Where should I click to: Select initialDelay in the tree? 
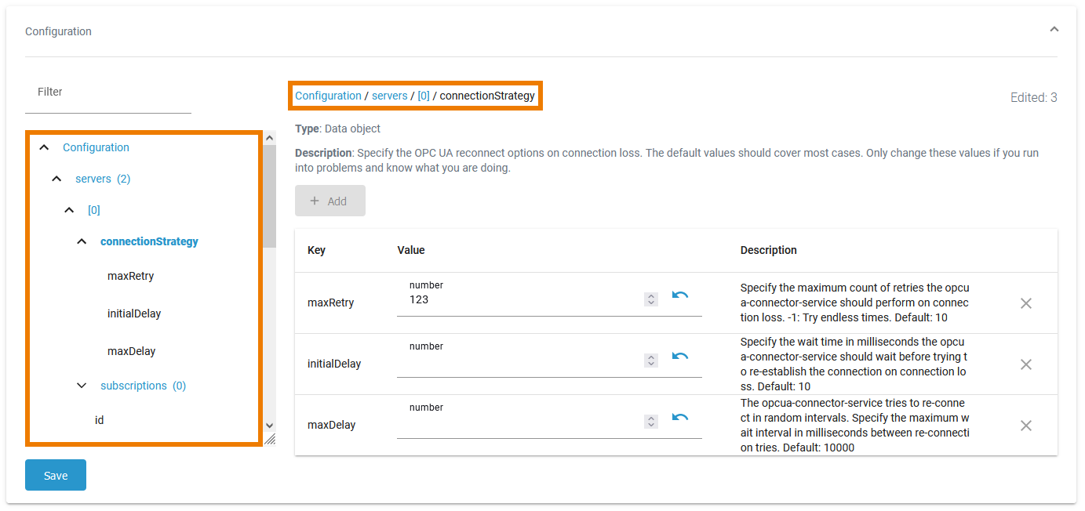point(134,313)
